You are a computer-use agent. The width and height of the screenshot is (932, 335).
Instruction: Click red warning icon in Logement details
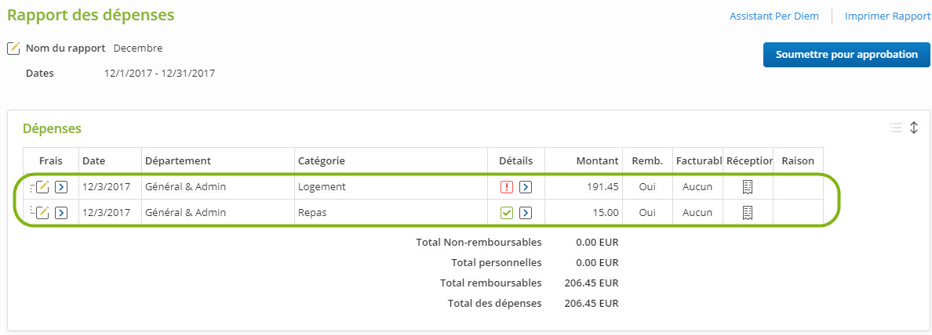pyautogui.click(x=507, y=187)
